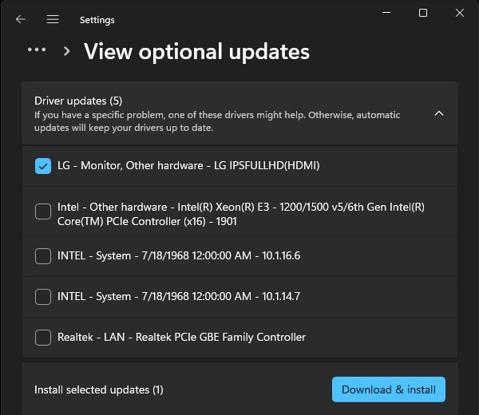Click the breadcrumb chevron separator arrow
The height and width of the screenshot is (415, 479).
click(66, 51)
